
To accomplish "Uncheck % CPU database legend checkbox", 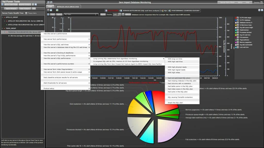I will (238, 20).
